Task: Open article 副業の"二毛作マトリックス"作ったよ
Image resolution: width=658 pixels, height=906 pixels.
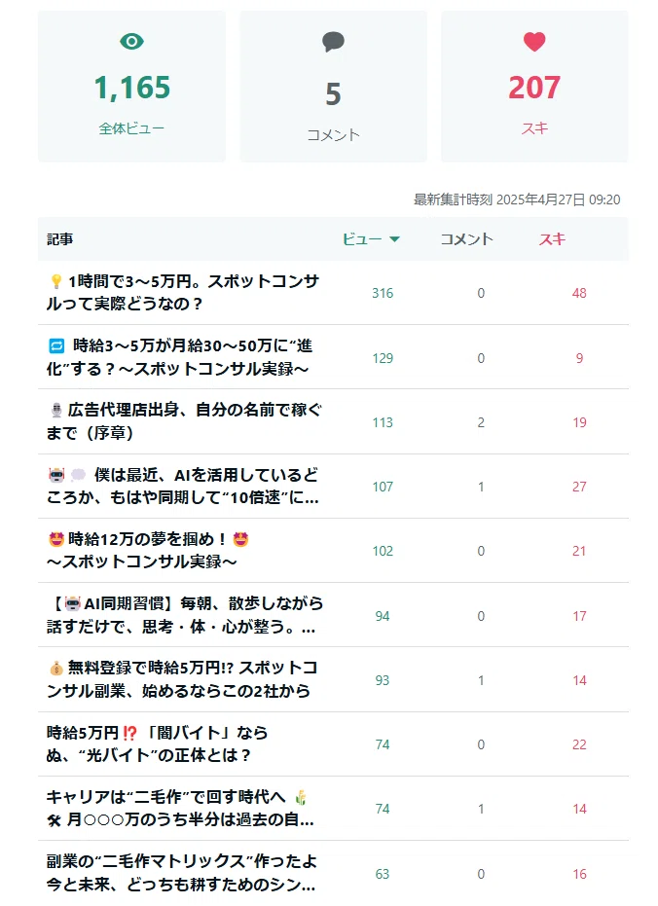Action: click(x=181, y=873)
